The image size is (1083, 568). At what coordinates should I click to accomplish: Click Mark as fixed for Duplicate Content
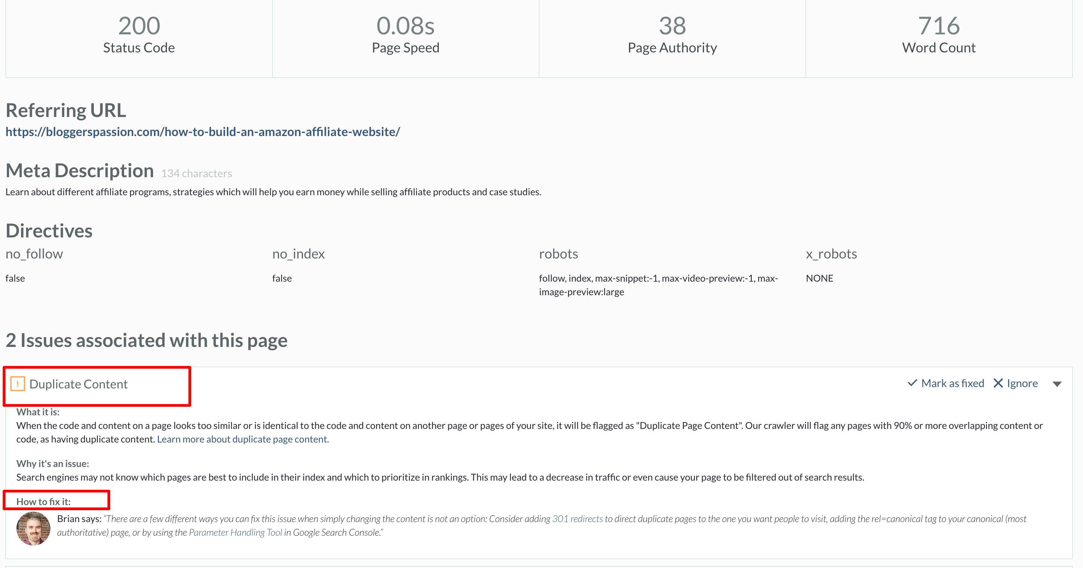pos(952,383)
